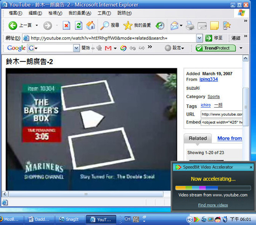Open Favorites with the yellow star icon
The height and width of the screenshot is (225, 256).
point(128,26)
